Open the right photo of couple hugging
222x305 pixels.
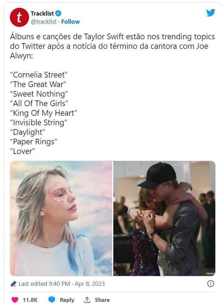point(164,218)
